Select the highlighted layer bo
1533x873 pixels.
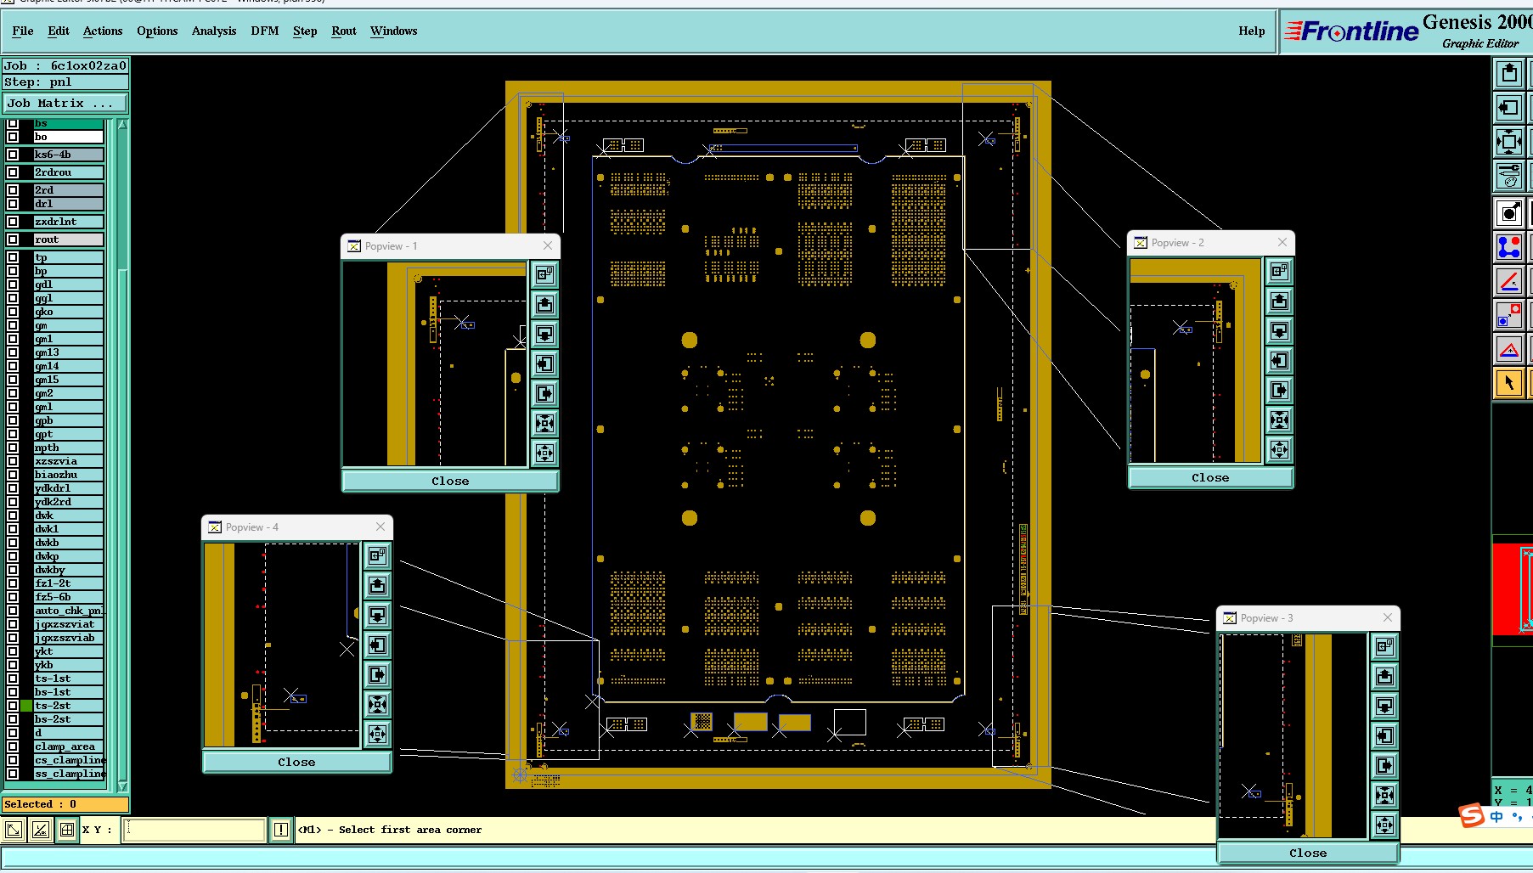[x=68, y=137]
